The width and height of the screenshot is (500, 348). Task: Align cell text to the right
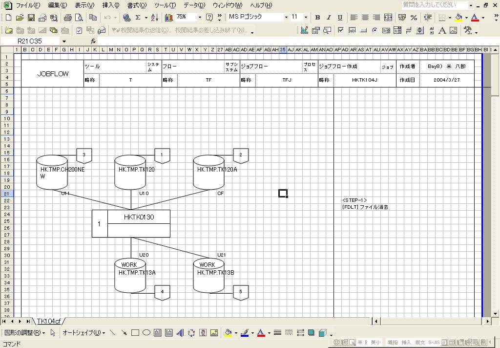coord(376,17)
